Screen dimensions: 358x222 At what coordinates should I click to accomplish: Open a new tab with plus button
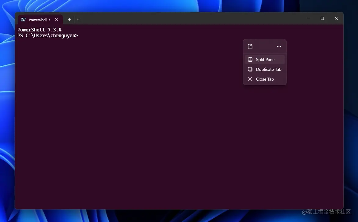click(69, 20)
